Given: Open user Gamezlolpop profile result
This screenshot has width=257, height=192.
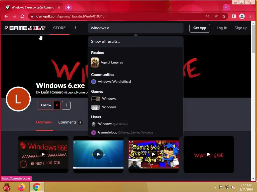Looking at the screenshot, I should pos(136,132).
